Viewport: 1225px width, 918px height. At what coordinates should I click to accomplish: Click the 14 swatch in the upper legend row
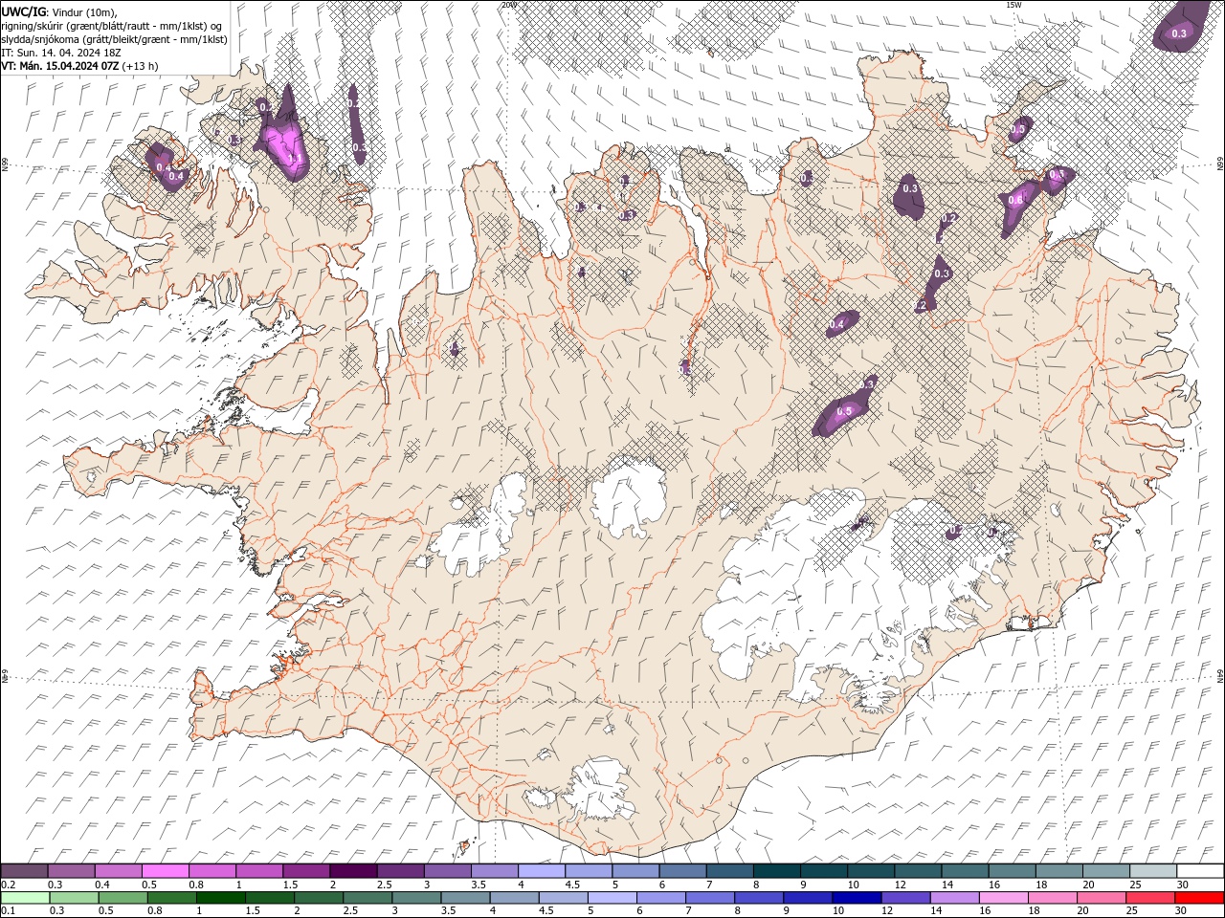(965, 871)
